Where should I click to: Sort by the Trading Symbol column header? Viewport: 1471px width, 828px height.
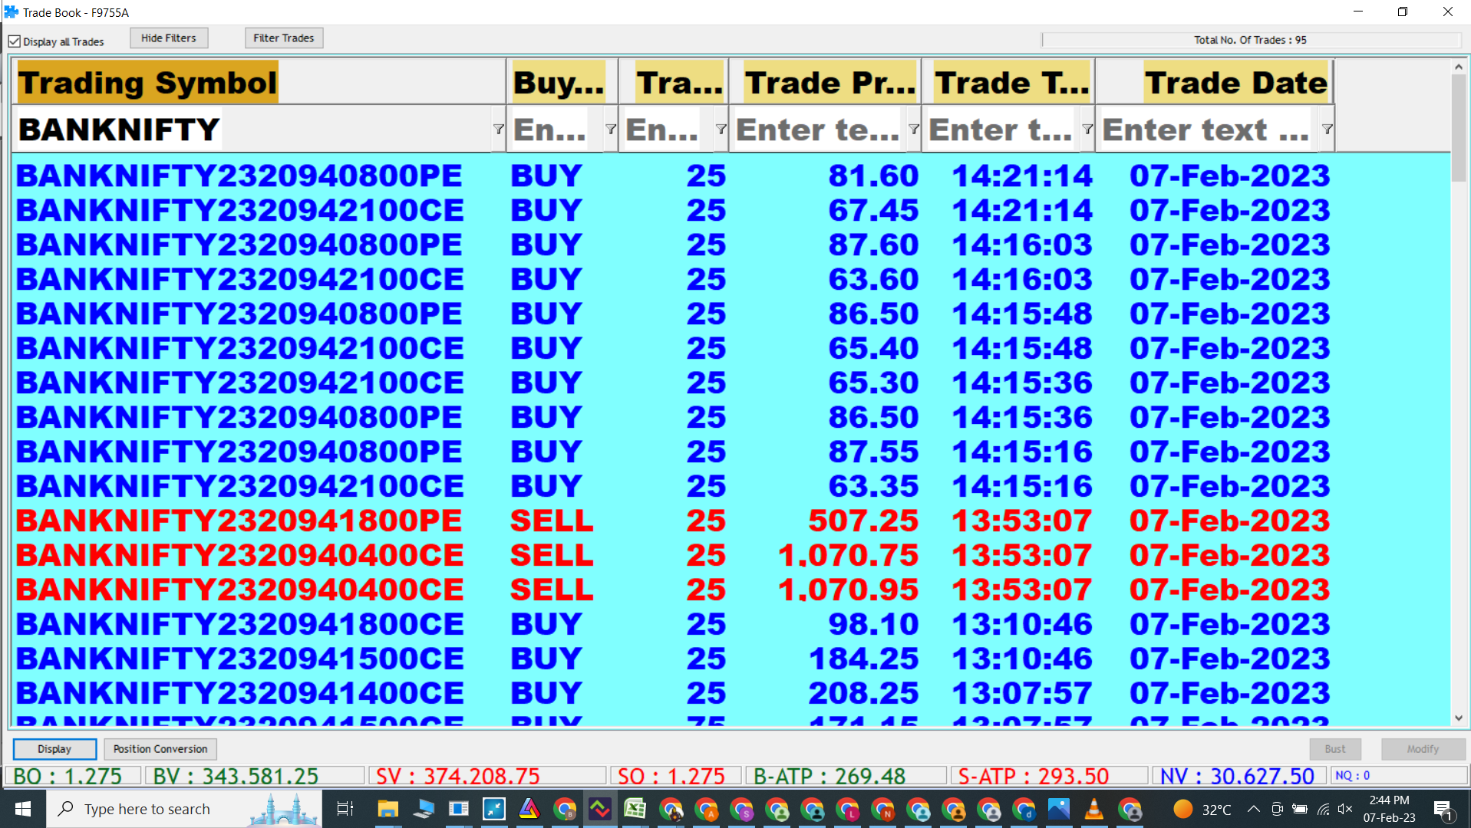tap(147, 83)
